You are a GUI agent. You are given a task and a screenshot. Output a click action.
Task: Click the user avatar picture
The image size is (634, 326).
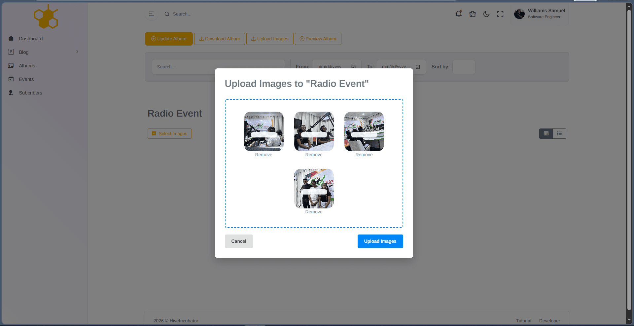coord(519,14)
